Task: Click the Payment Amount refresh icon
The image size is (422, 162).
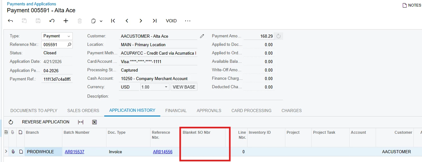Action: click(278, 36)
